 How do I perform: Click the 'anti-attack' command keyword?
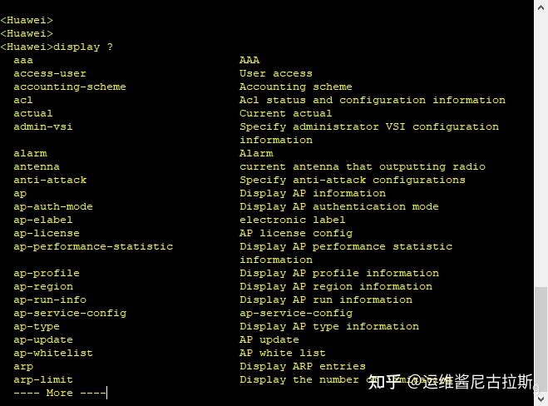pyautogui.click(x=50, y=180)
